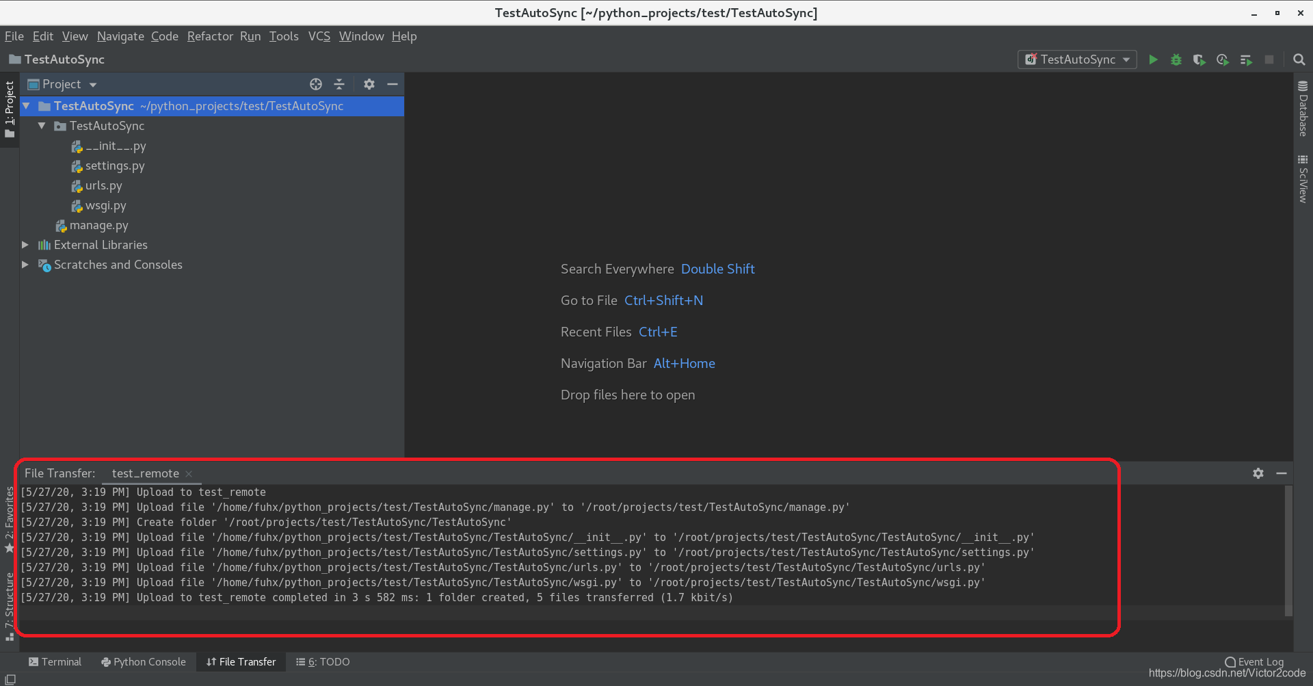The image size is (1313, 686).
Task: Close the test_remote tab
Action: click(x=189, y=474)
